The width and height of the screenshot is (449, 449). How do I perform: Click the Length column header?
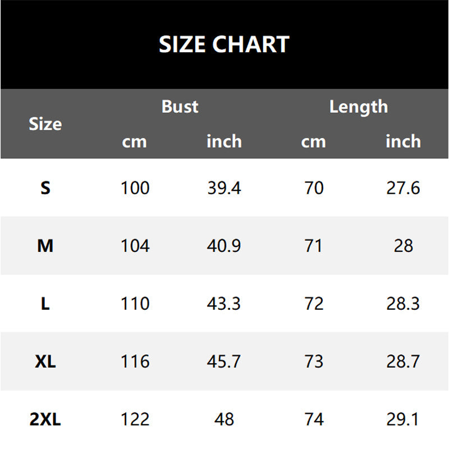[358, 107]
